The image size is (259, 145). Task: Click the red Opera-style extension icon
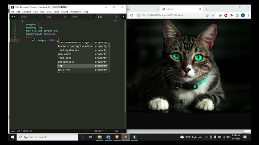[226, 15]
